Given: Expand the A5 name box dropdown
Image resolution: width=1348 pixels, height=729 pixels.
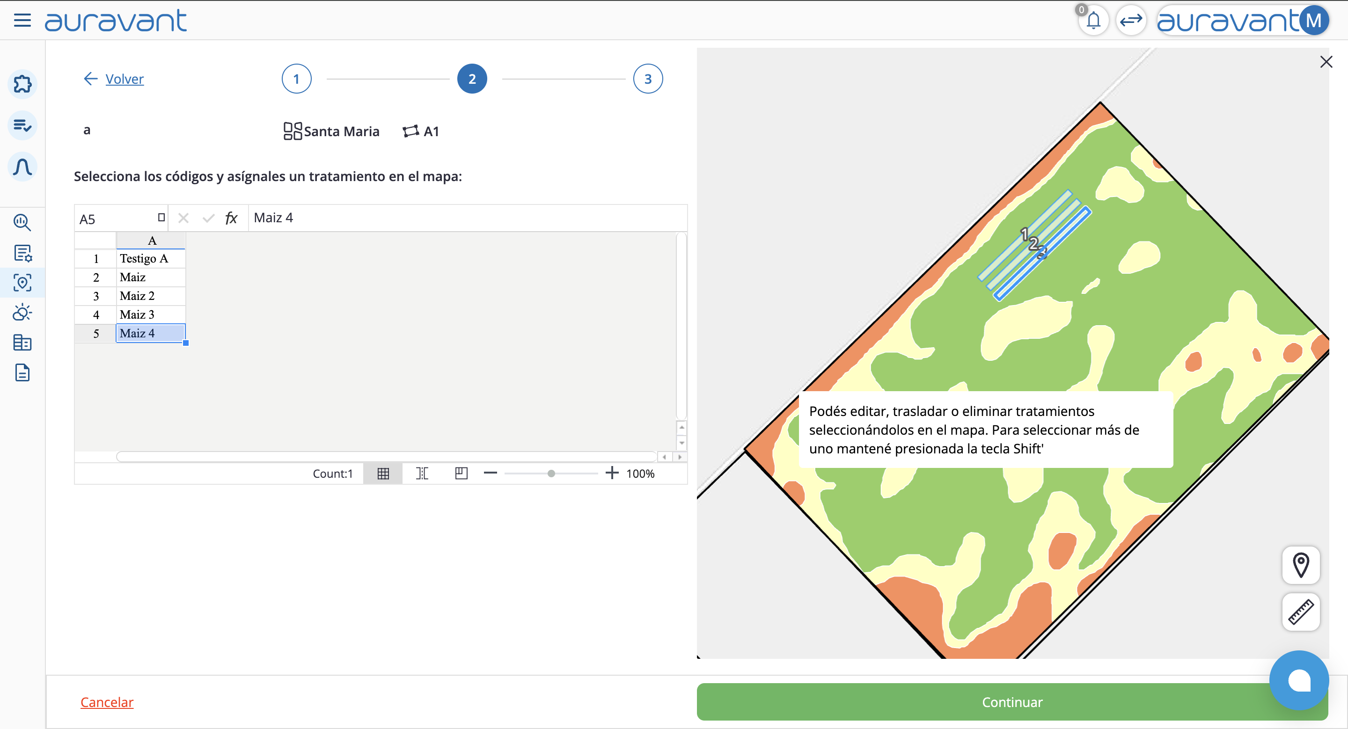Looking at the screenshot, I should click(x=161, y=218).
